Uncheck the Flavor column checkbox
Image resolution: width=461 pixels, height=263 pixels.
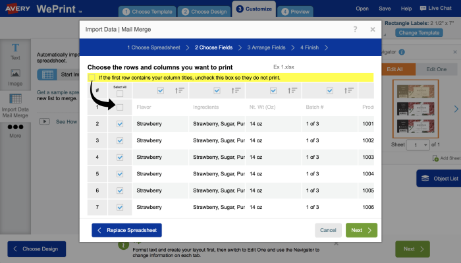pos(161,90)
